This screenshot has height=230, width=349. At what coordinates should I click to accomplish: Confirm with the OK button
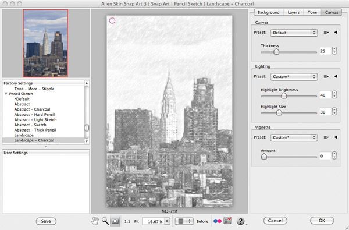click(x=322, y=221)
